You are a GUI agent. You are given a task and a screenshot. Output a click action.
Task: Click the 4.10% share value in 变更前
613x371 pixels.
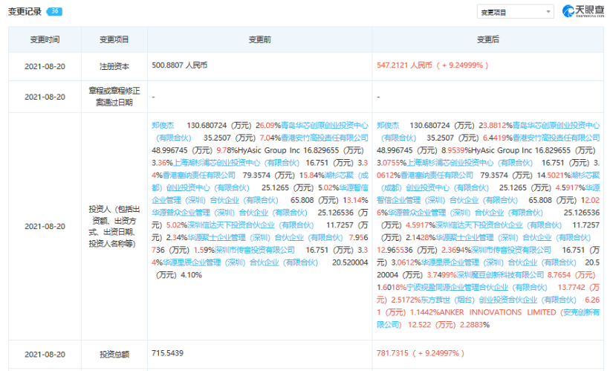[191, 275]
